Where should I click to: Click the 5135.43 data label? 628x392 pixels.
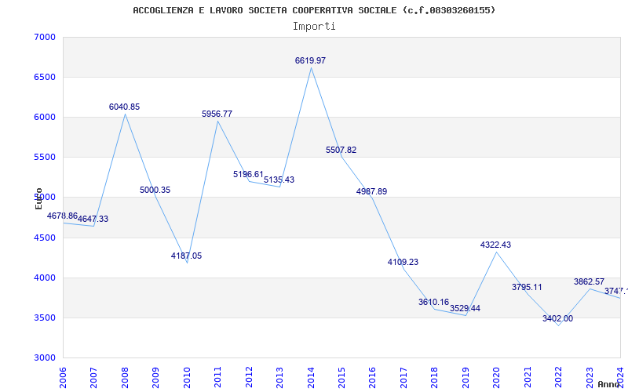click(x=279, y=180)
